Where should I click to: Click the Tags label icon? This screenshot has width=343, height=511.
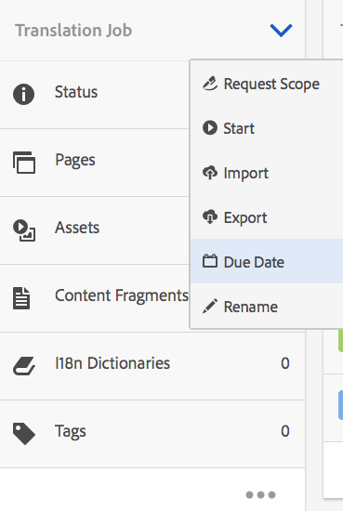[x=24, y=434]
